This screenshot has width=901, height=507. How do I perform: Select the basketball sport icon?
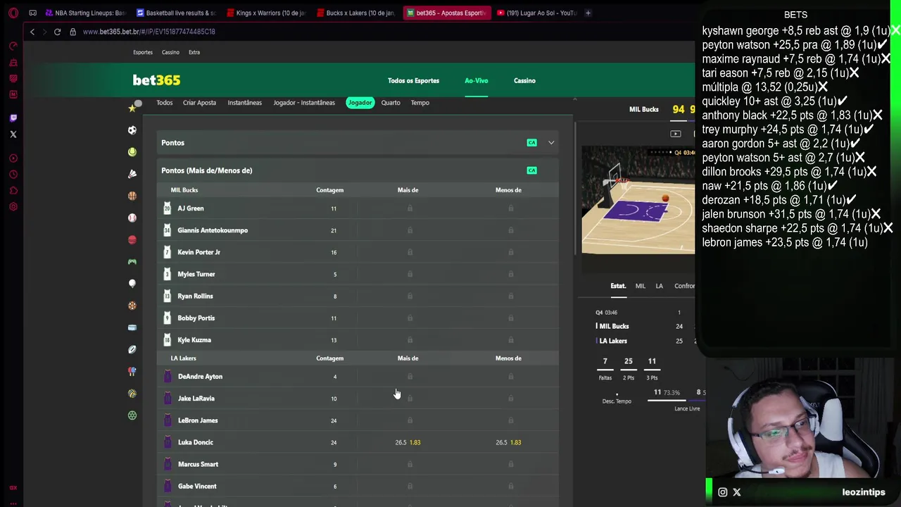click(132, 196)
